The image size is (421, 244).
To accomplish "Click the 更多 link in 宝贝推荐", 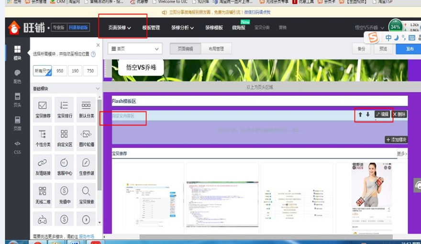I will tap(402, 154).
